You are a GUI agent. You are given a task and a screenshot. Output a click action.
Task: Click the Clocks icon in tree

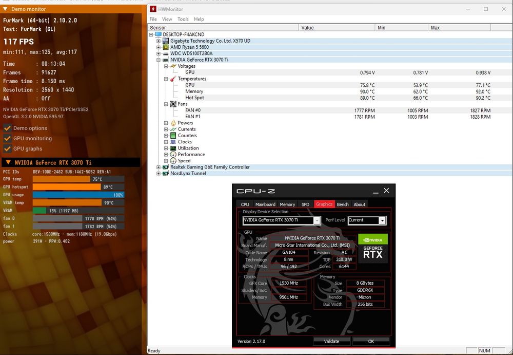[173, 142]
